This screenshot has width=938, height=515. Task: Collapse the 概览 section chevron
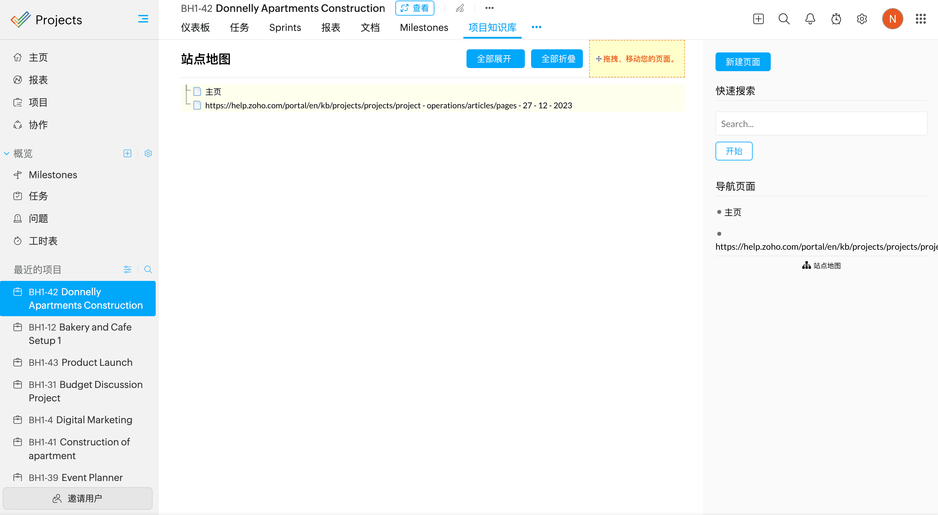click(x=7, y=153)
